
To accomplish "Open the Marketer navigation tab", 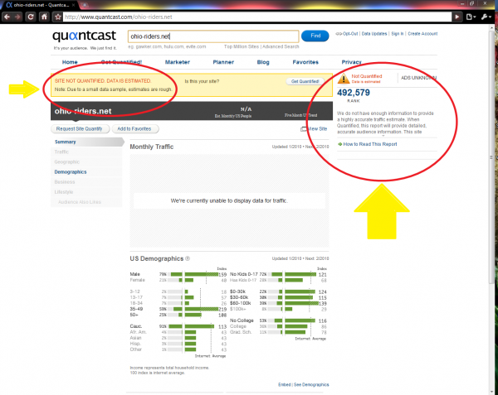I will click(177, 61).
